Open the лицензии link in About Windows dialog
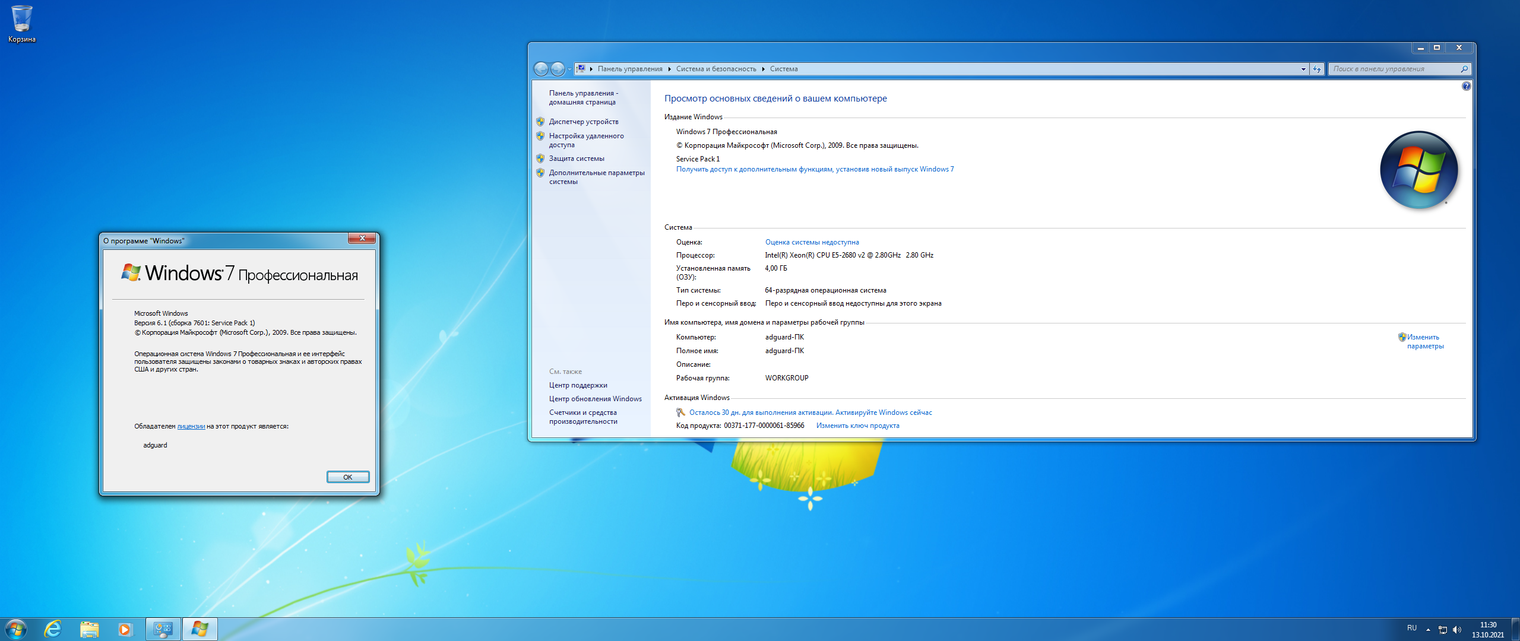This screenshot has height=641, width=1520. [191, 426]
